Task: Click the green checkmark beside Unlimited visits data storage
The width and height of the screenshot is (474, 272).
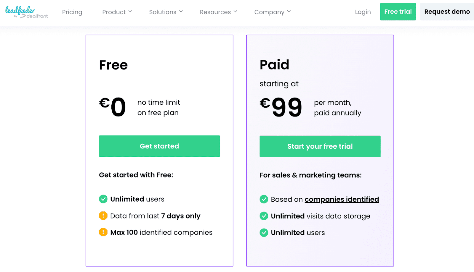Action: pos(264,216)
